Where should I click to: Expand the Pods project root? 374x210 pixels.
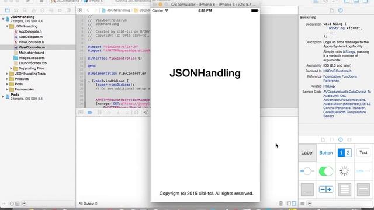(x=3, y=96)
